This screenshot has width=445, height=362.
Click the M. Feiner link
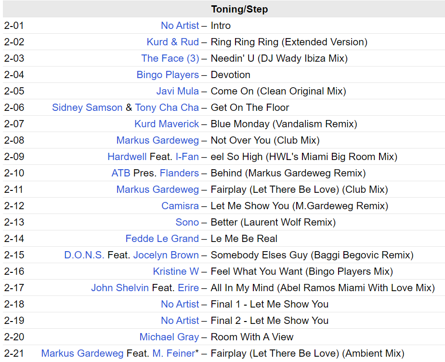coord(173,353)
